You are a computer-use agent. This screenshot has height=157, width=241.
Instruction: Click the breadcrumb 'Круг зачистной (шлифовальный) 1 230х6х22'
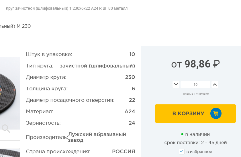coord(66,8)
